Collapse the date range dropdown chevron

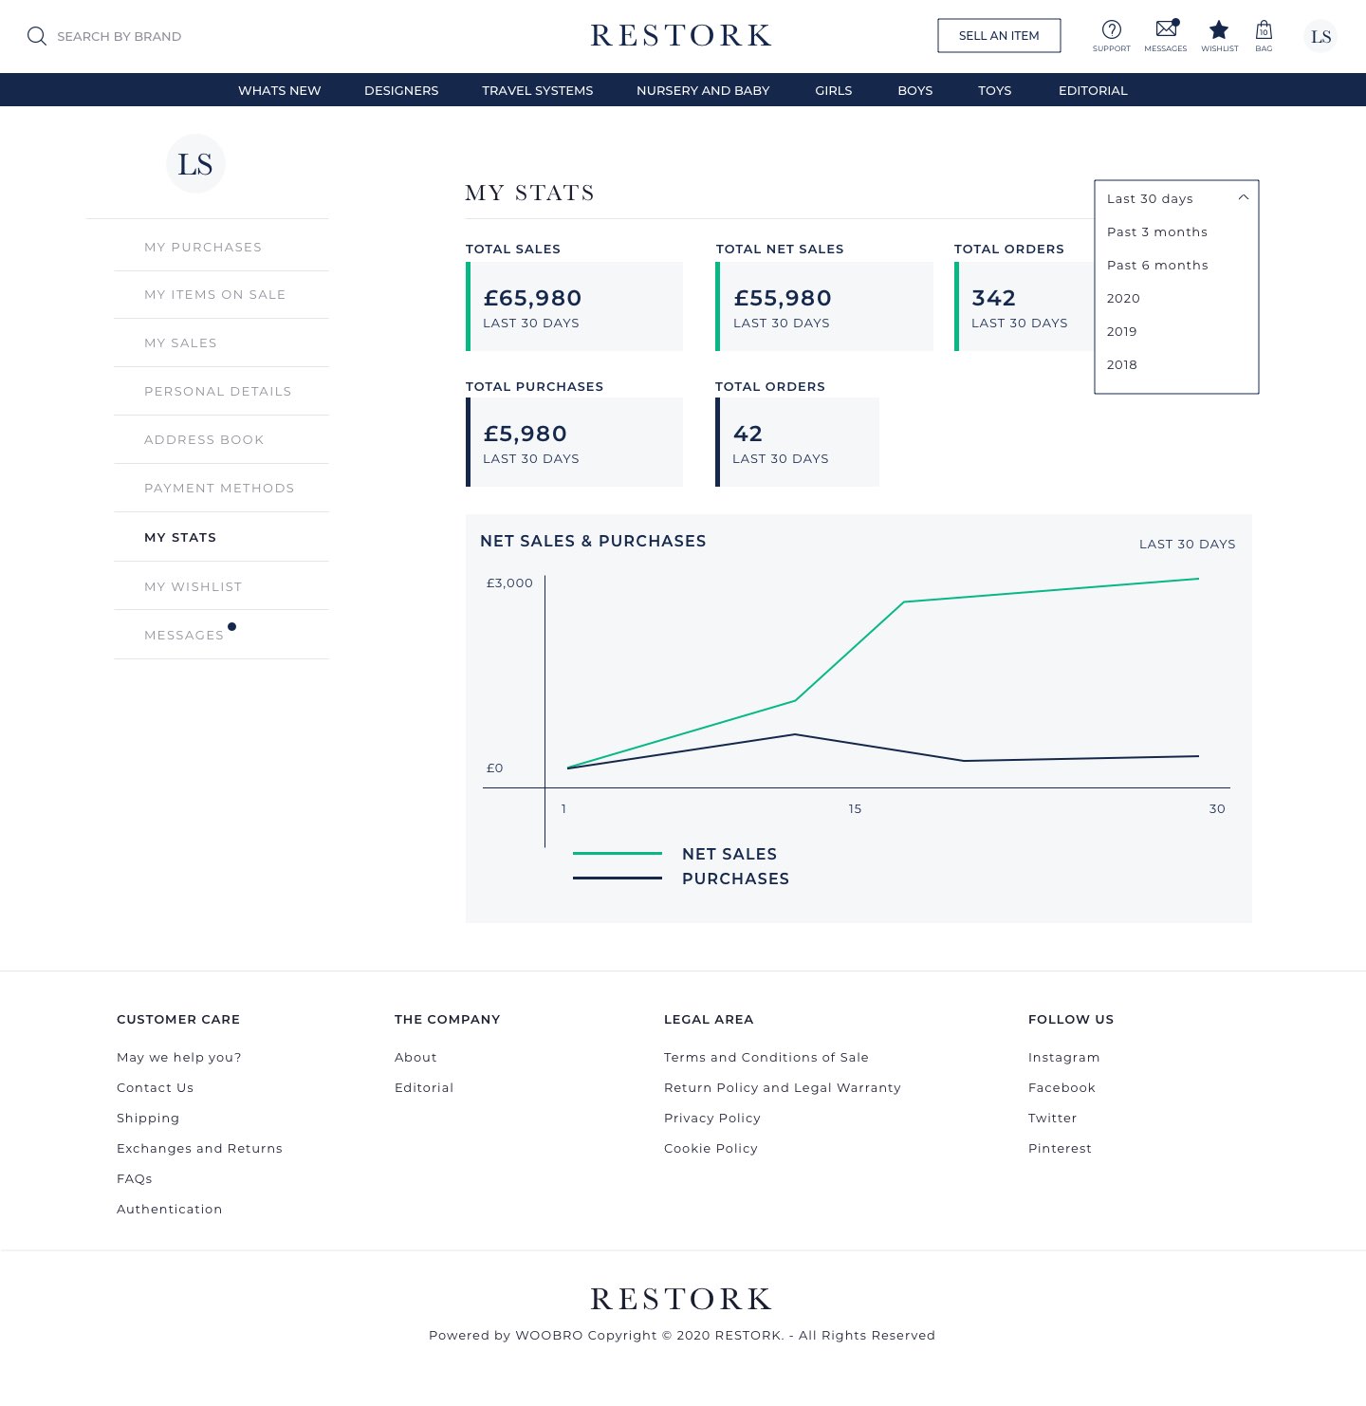(1243, 197)
